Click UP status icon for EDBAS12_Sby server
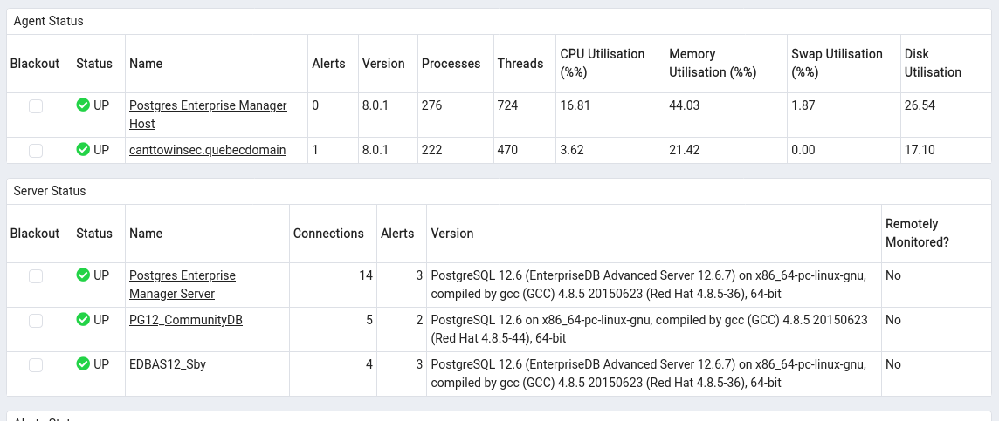 [x=83, y=364]
